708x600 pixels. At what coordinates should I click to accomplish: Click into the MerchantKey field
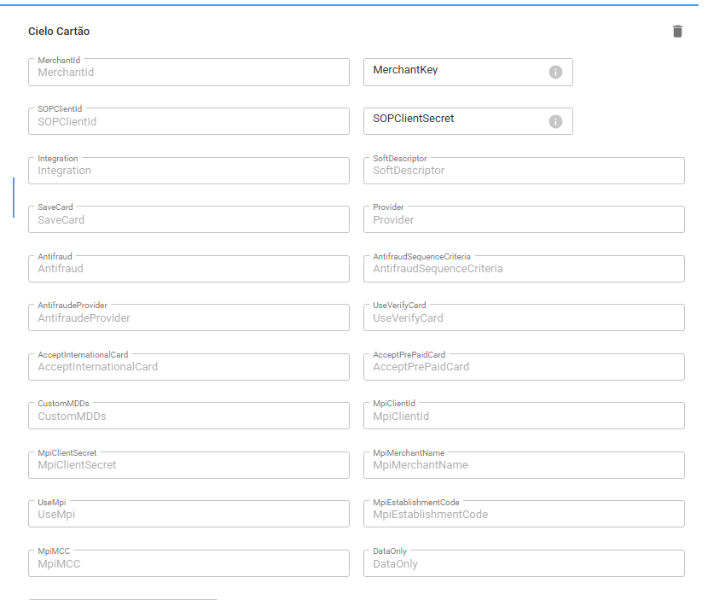[468, 72]
